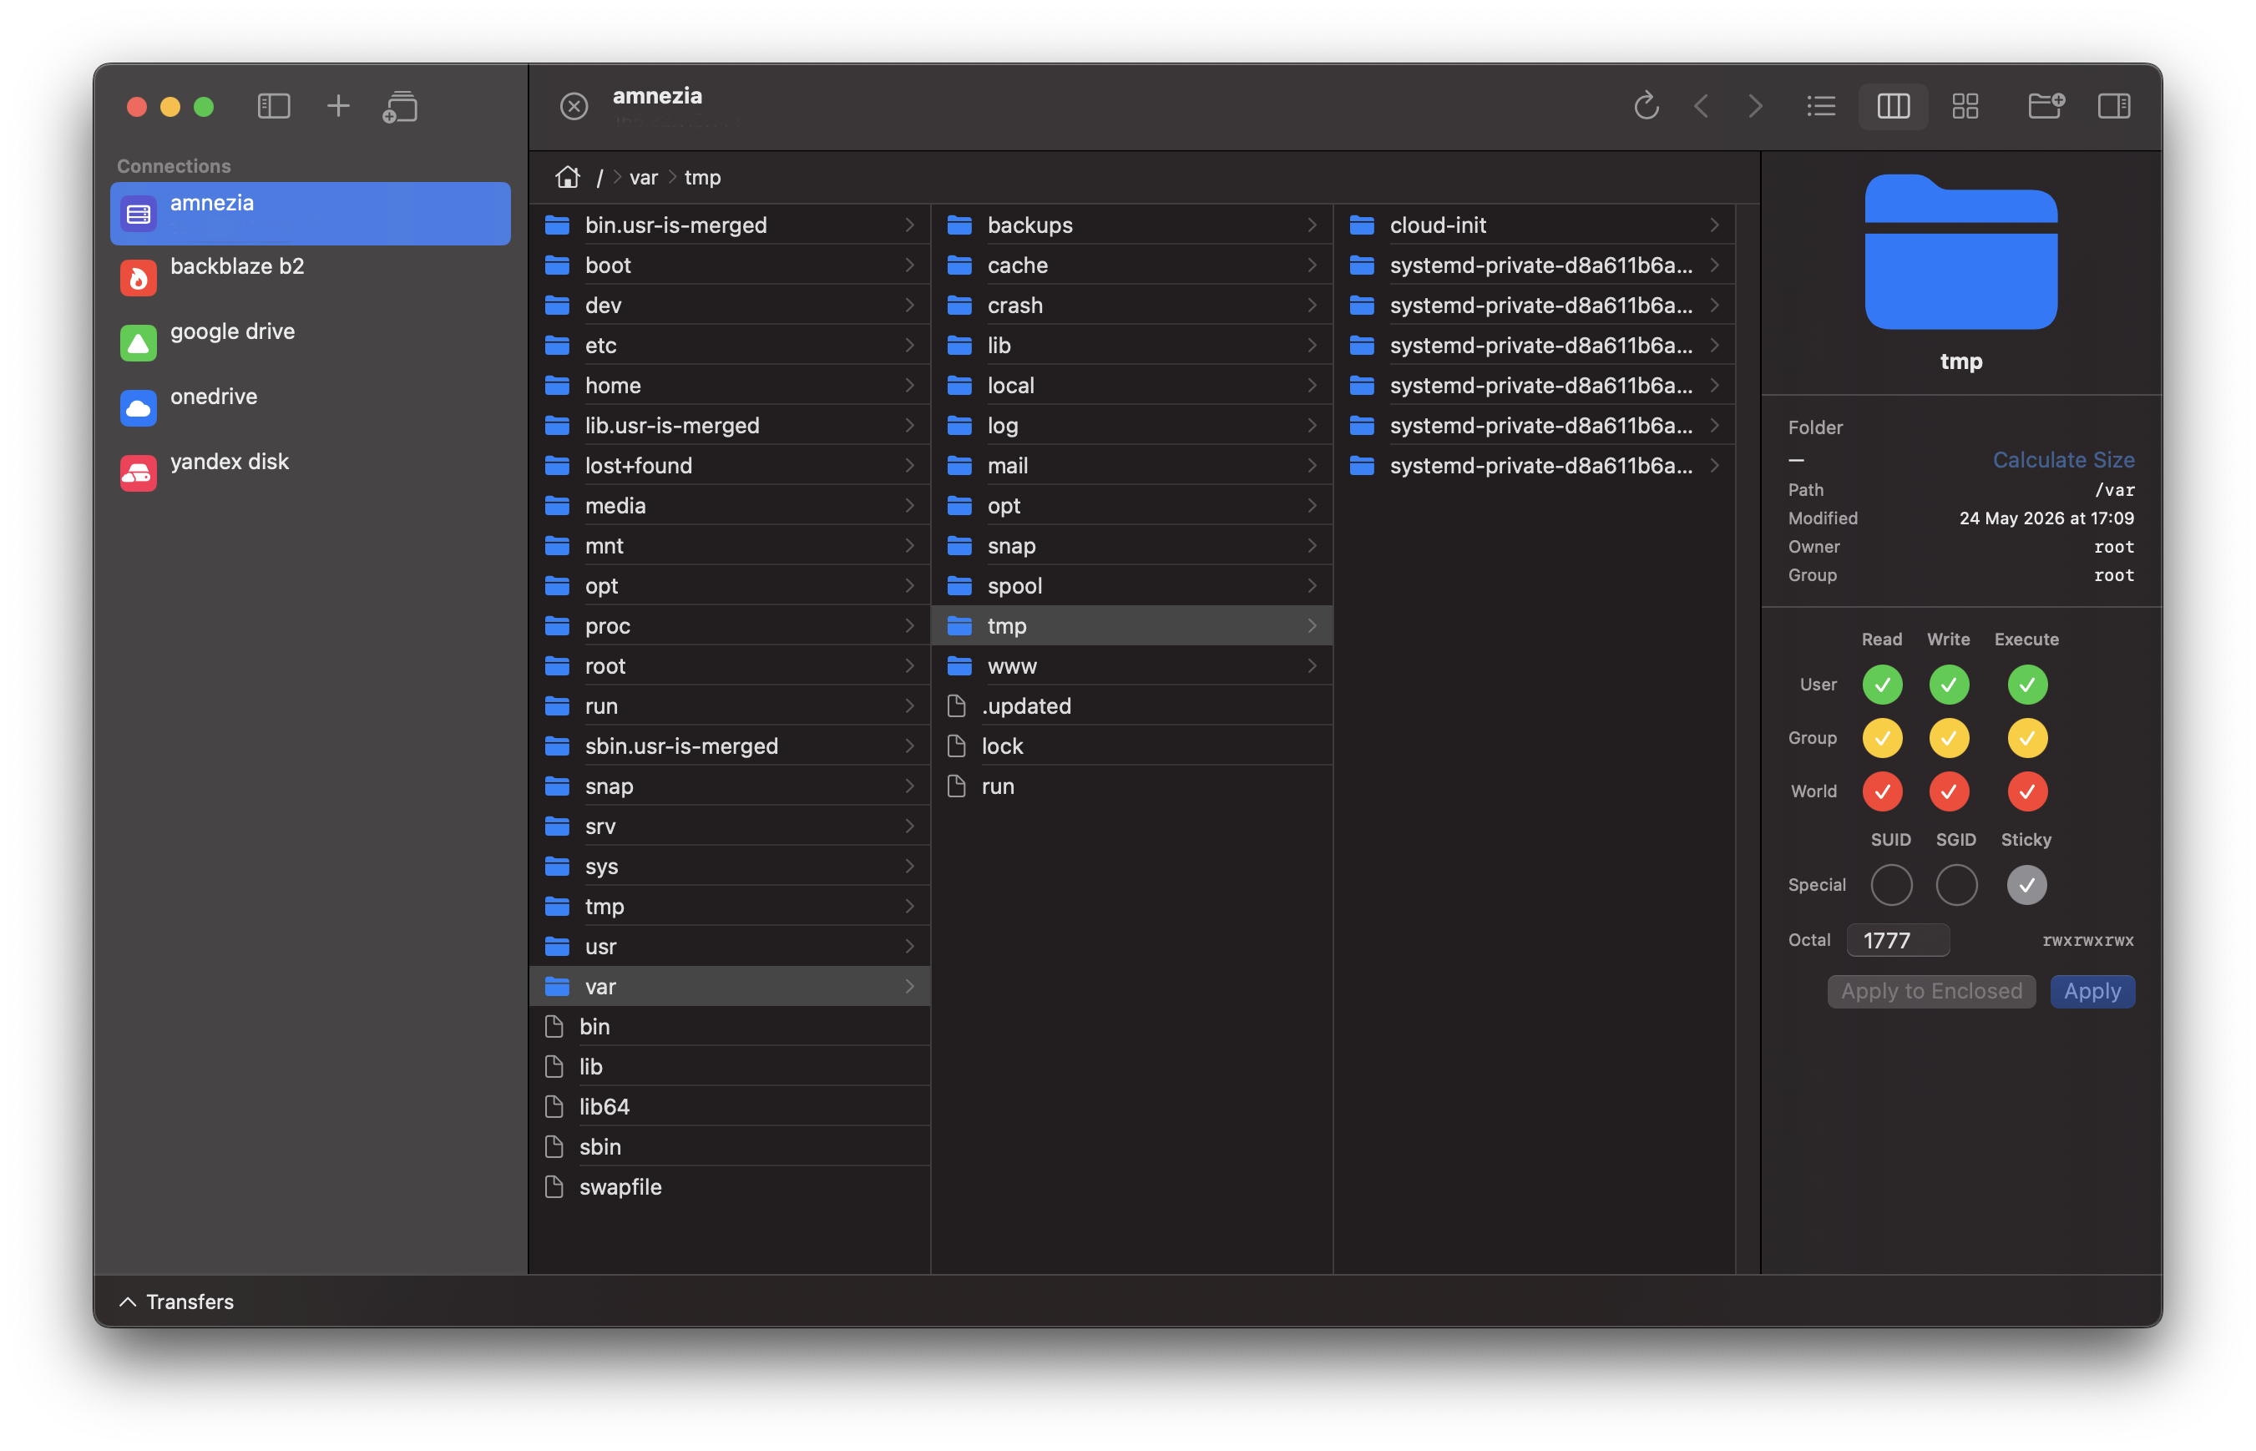Expand the log folder chevron
Image resolution: width=2256 pixels, height=1451 pixels.
tap(1312, 426)
